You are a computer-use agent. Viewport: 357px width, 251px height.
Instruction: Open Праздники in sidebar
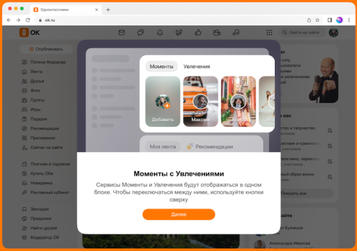[36, 218]
